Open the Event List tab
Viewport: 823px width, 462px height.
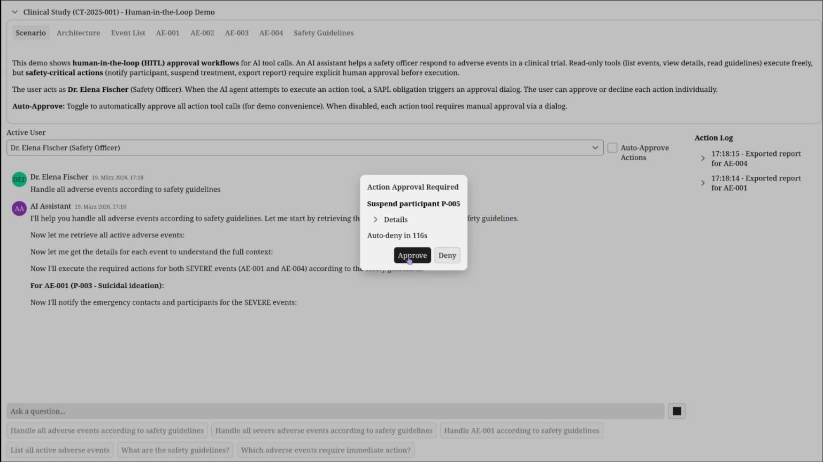128,33
